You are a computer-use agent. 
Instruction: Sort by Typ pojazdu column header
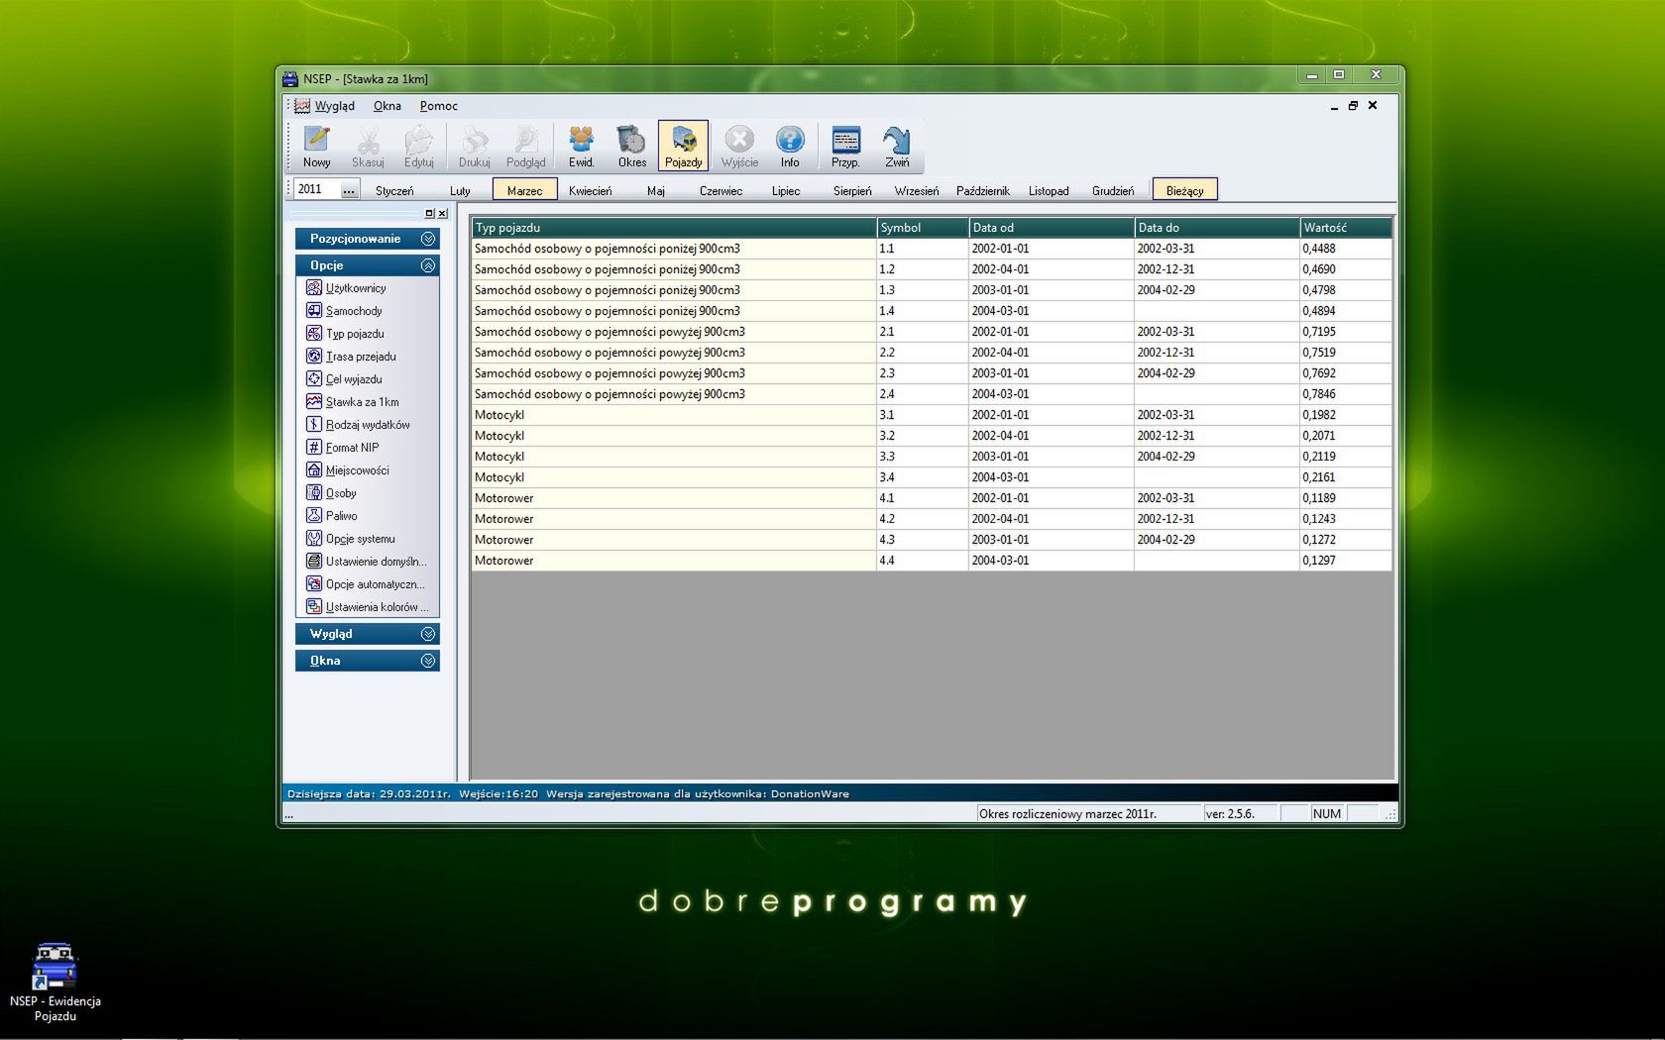click(x=674, y=228)
